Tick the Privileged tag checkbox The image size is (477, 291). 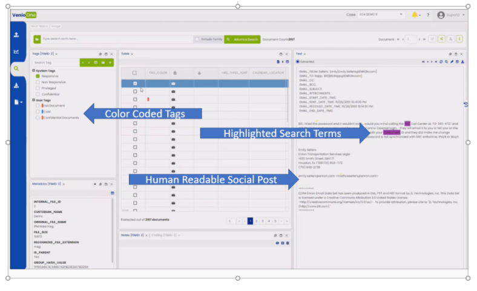point(38,88)
